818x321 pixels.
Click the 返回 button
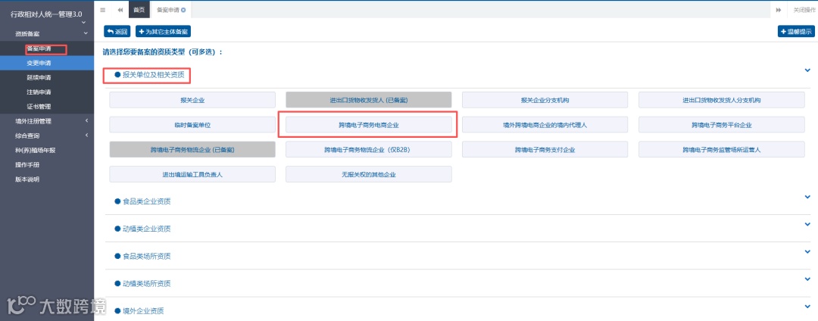pyautogui.click(x=117, y=32)
